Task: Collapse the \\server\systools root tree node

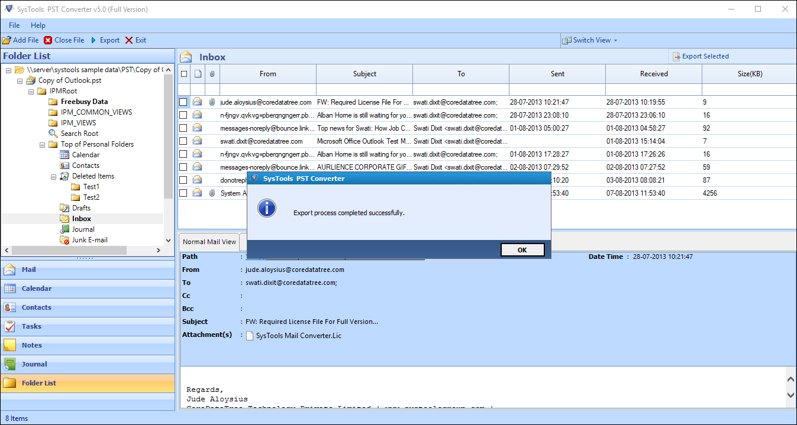Action: tap(9, 70)
